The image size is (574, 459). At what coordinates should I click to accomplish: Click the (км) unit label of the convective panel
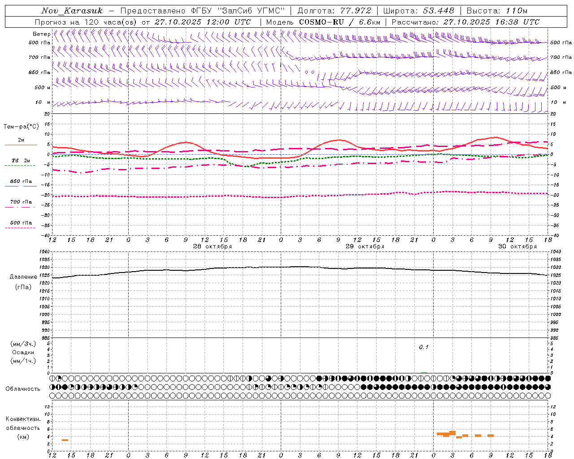point(23,436)
